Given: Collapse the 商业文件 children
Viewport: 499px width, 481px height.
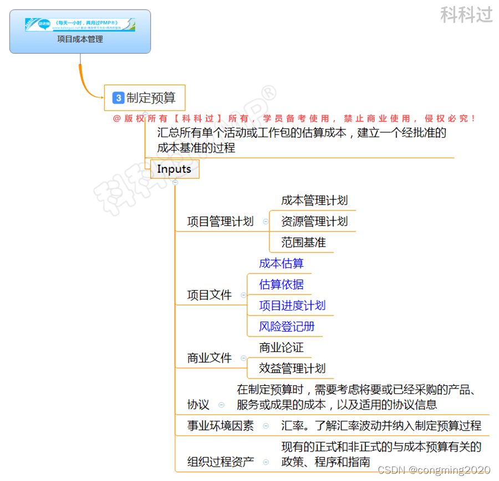Looking at the screenshot, I should pos(243,358).
